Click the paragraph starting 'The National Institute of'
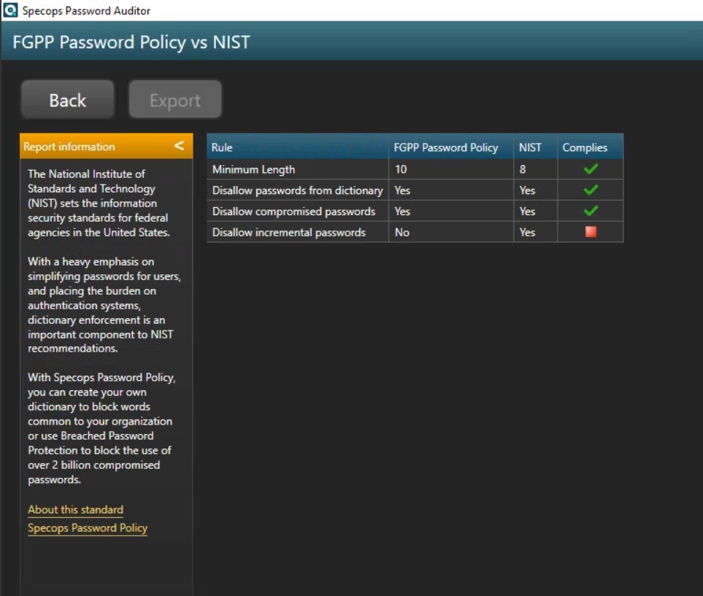Image resolution: width=703 pixels, height=596 pixels. coord(99,203)
